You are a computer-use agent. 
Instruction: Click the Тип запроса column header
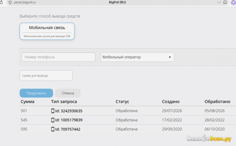point(64,102)
